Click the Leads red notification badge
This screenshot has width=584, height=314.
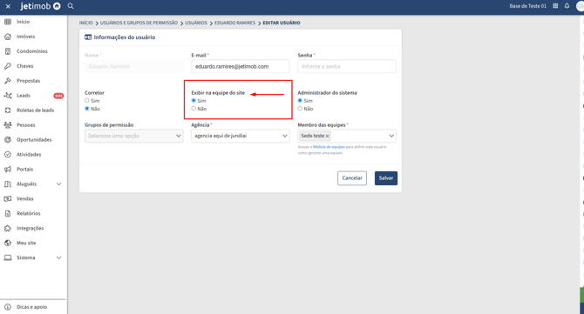coord(58,96)
